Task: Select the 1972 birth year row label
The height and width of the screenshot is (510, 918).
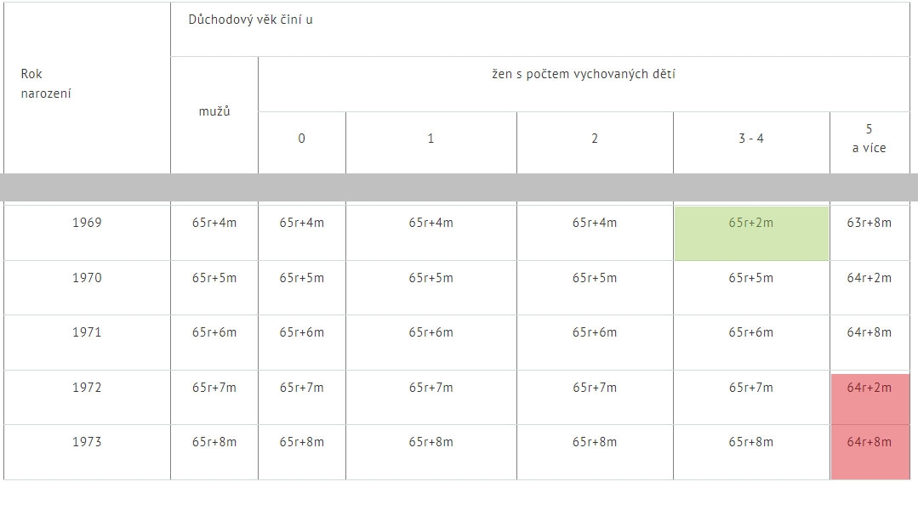Action: pos(87,388)
